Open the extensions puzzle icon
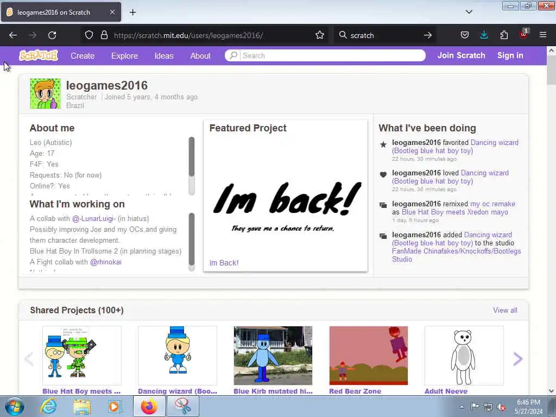Viewport: 556px width, 417px height. [x=504, y=35]
